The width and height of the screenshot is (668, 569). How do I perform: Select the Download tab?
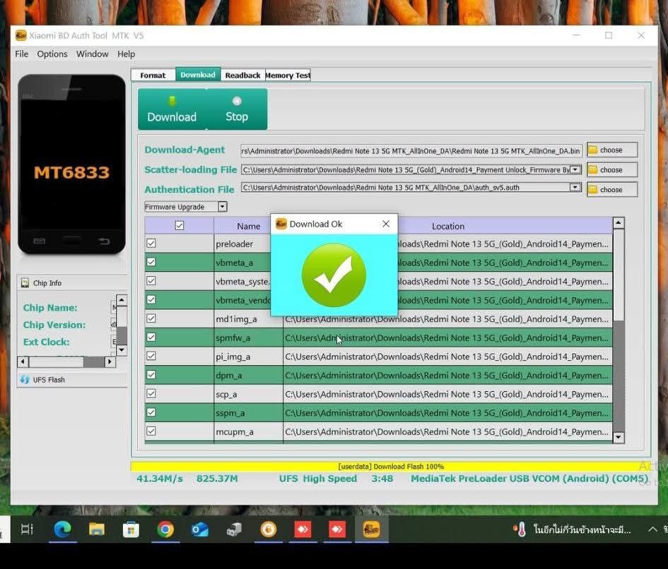[198, 74]
